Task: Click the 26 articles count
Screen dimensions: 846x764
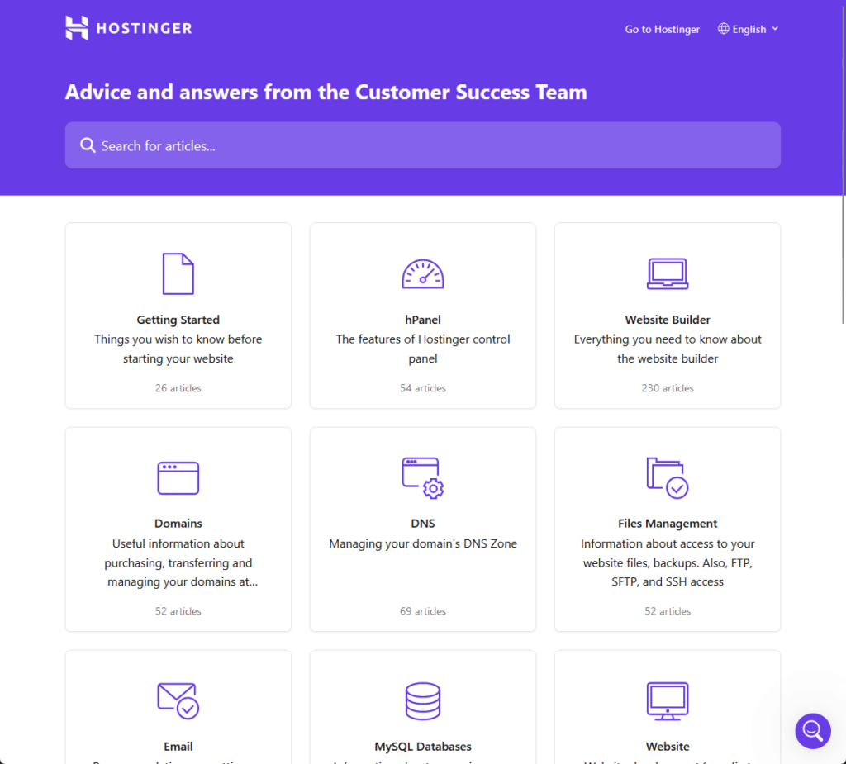Action: pyautogui.click(x=178, y=388)
